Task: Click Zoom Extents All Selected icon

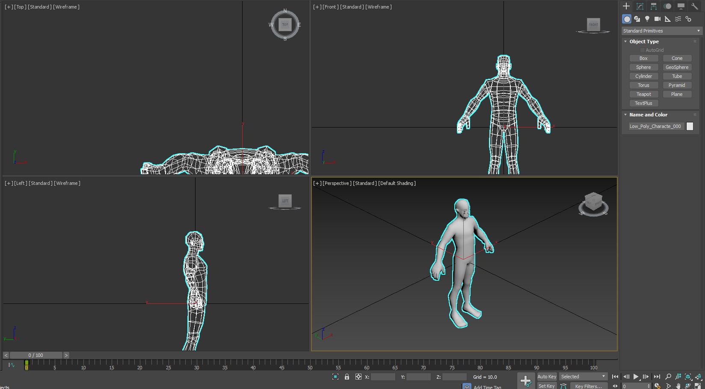Action: click(x=698, y=377)
